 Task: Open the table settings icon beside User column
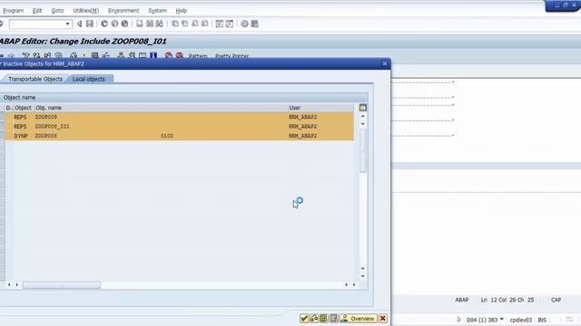point(363,108)
